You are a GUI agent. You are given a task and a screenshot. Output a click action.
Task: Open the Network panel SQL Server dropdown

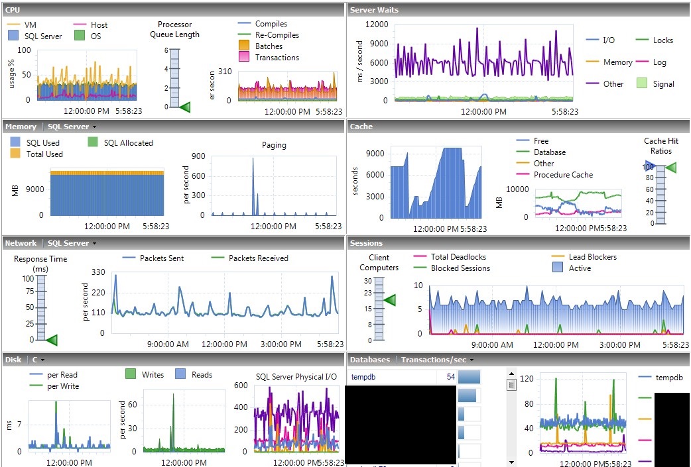tap(72, 243)
